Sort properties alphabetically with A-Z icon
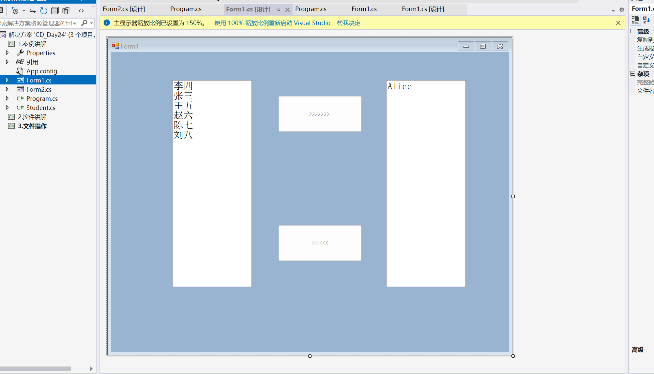 pos(646,20)
